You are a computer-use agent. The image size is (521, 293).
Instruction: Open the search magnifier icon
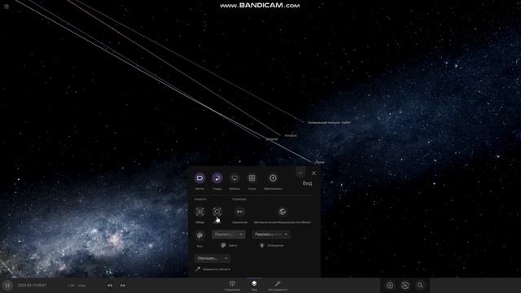coord(420,286)
